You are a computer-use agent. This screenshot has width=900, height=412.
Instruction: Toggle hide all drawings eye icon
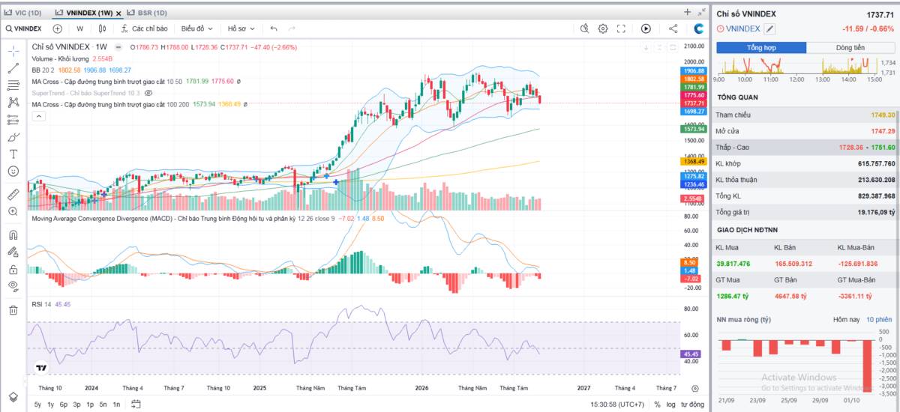pos(13,286)
